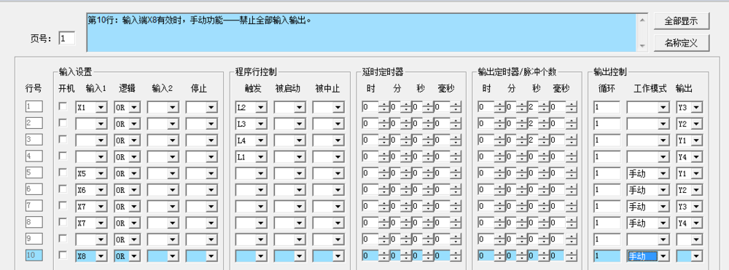Open 输入2 dropdown in row 1
729x270 pixels.
pos(163,107)
